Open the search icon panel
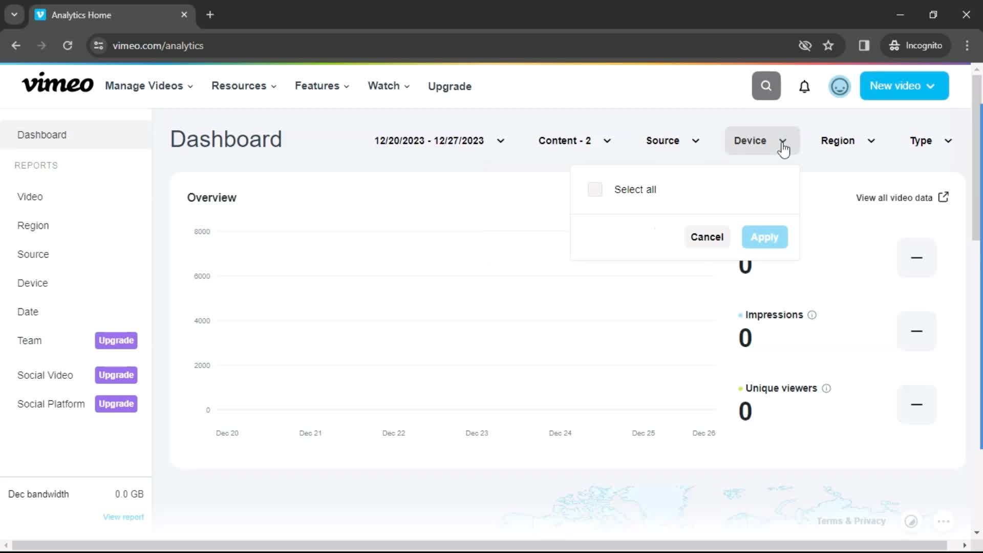The image size is (983, 553). (x=766, y=86)
